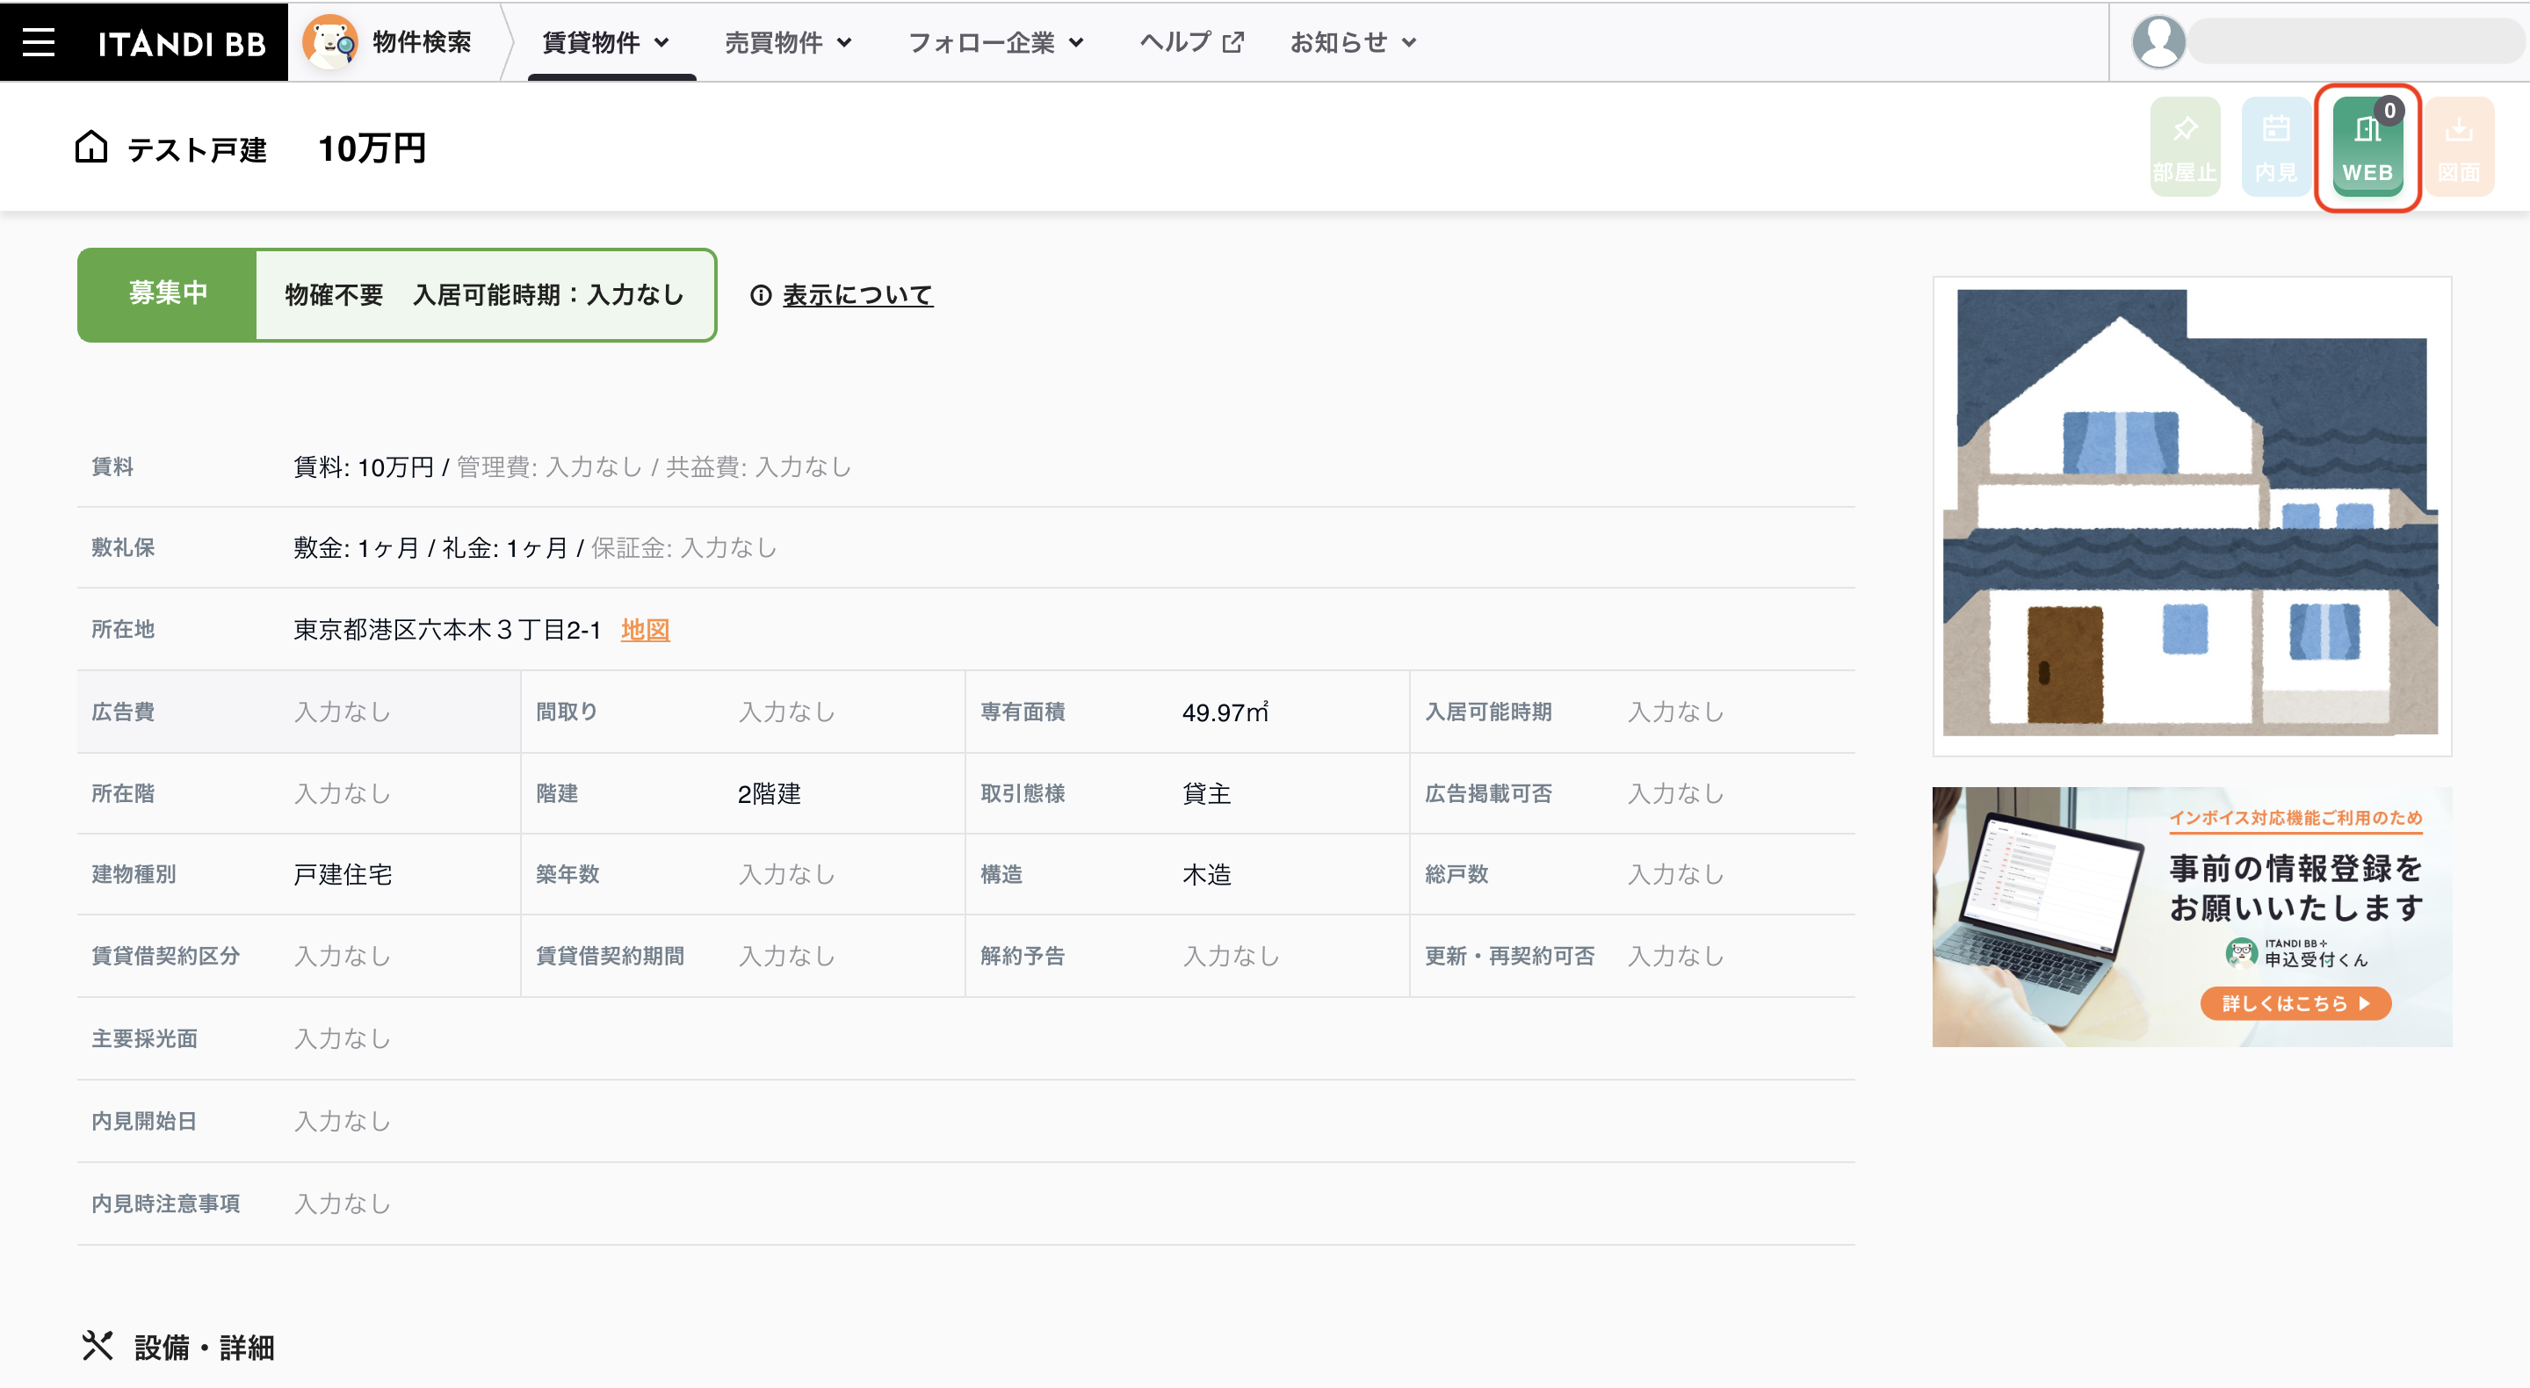This screenshot has height=1388, width=2530.
Task: Click the 内見時注意事項 label
Action: (165, 1204)
